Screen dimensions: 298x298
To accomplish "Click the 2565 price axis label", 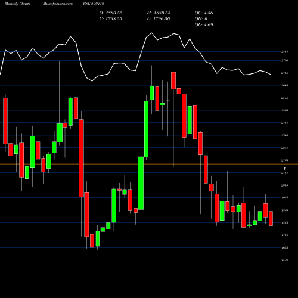I will tap(284, 98).
